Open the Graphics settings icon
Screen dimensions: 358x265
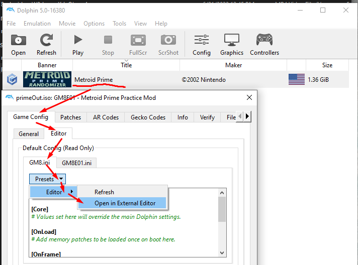point(231,40)
